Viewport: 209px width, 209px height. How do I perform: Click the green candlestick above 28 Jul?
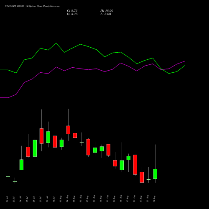click(35, 148)
